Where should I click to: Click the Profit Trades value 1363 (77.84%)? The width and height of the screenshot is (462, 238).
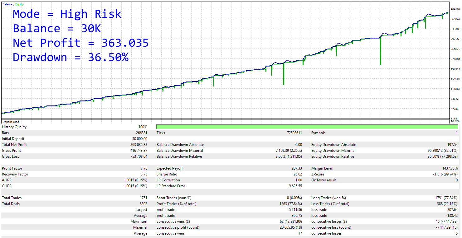291,204
